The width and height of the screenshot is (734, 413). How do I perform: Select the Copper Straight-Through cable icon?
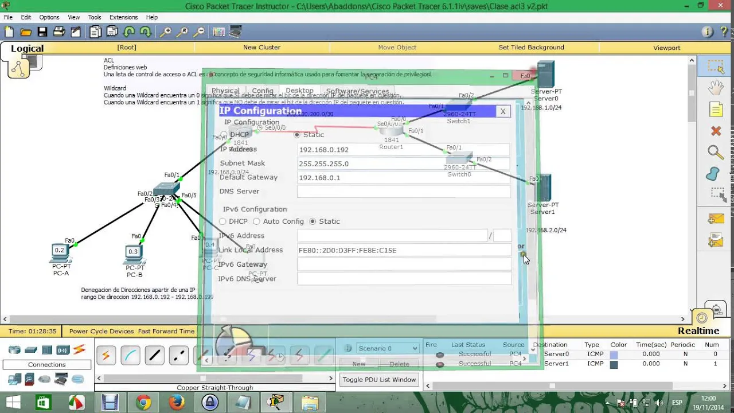click(x=155, y=356)
